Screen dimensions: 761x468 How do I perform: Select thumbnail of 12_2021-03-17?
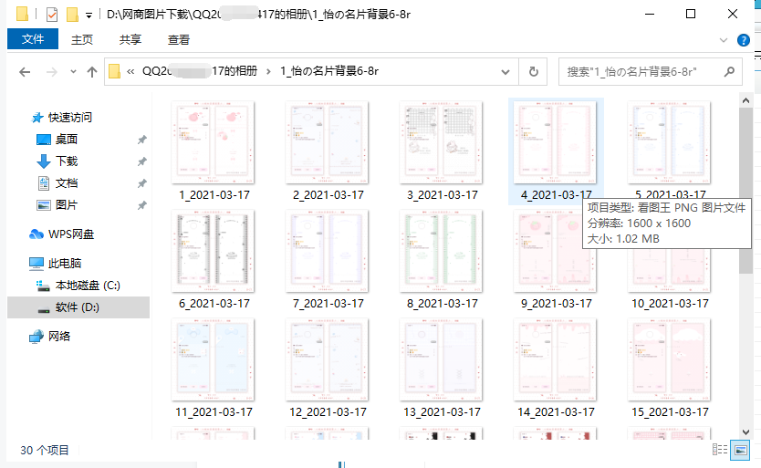pos(327,359)
